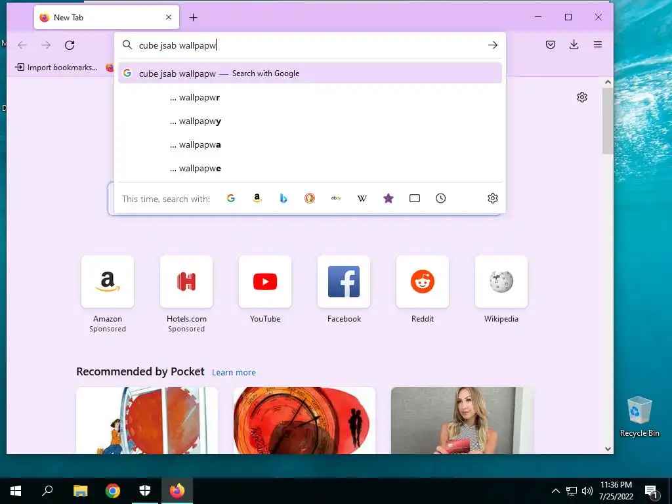The width and height of the screenshot is (672, 504).
Task: Open the Pocket story showing a blonde woman
Action: [462, 421]
